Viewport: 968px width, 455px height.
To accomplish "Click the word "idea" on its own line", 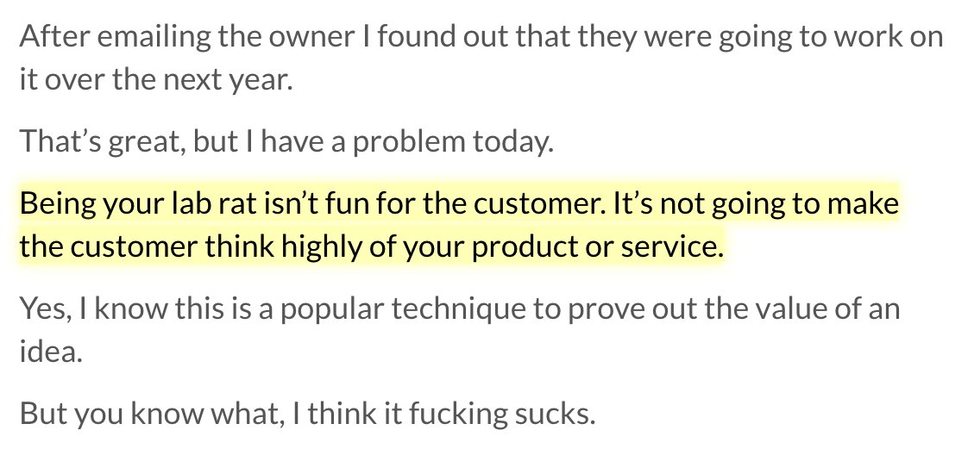I will (50, 352).
